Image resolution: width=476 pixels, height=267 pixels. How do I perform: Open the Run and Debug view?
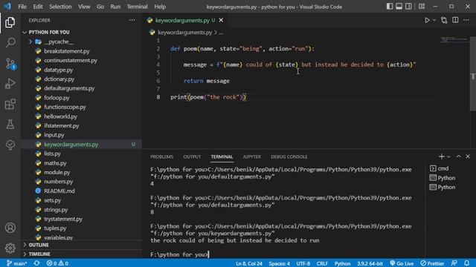tap(10, 84)
